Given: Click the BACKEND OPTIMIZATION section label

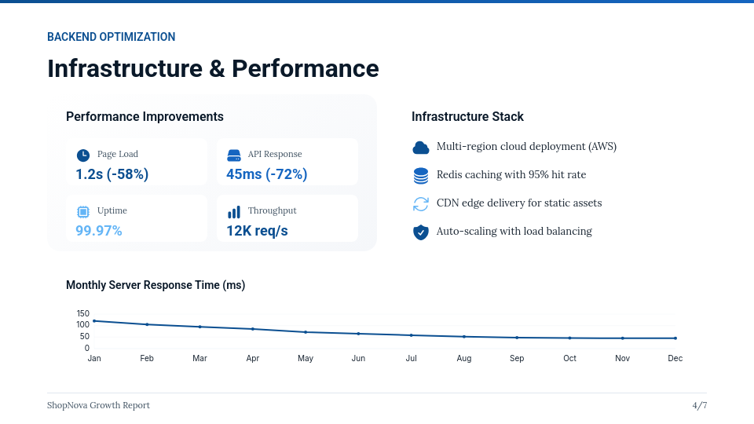Looking at the screenshot, I should (111, 37).
